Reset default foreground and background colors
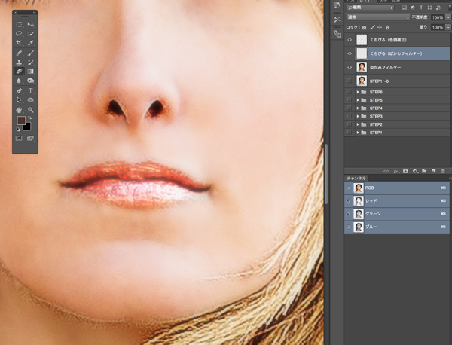 pos(18,130)
